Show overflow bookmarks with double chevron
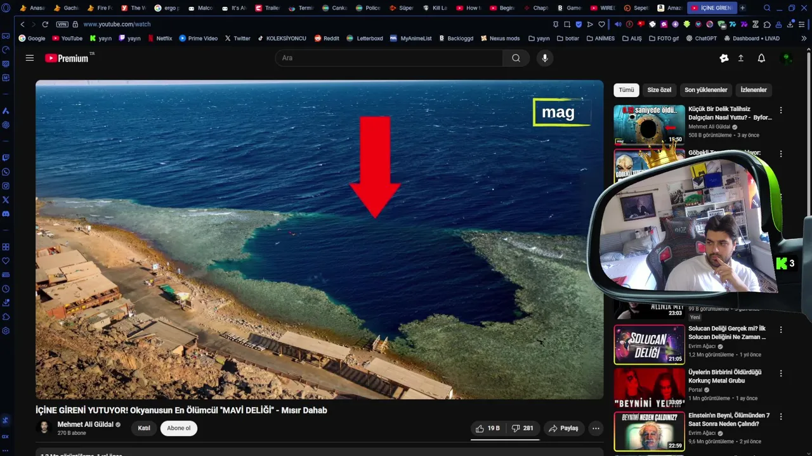Image resolution: width=812 pixels, height=456 pixels. tap(804, 38)
